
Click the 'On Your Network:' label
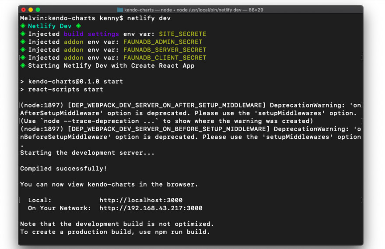[x=59, y=208]
